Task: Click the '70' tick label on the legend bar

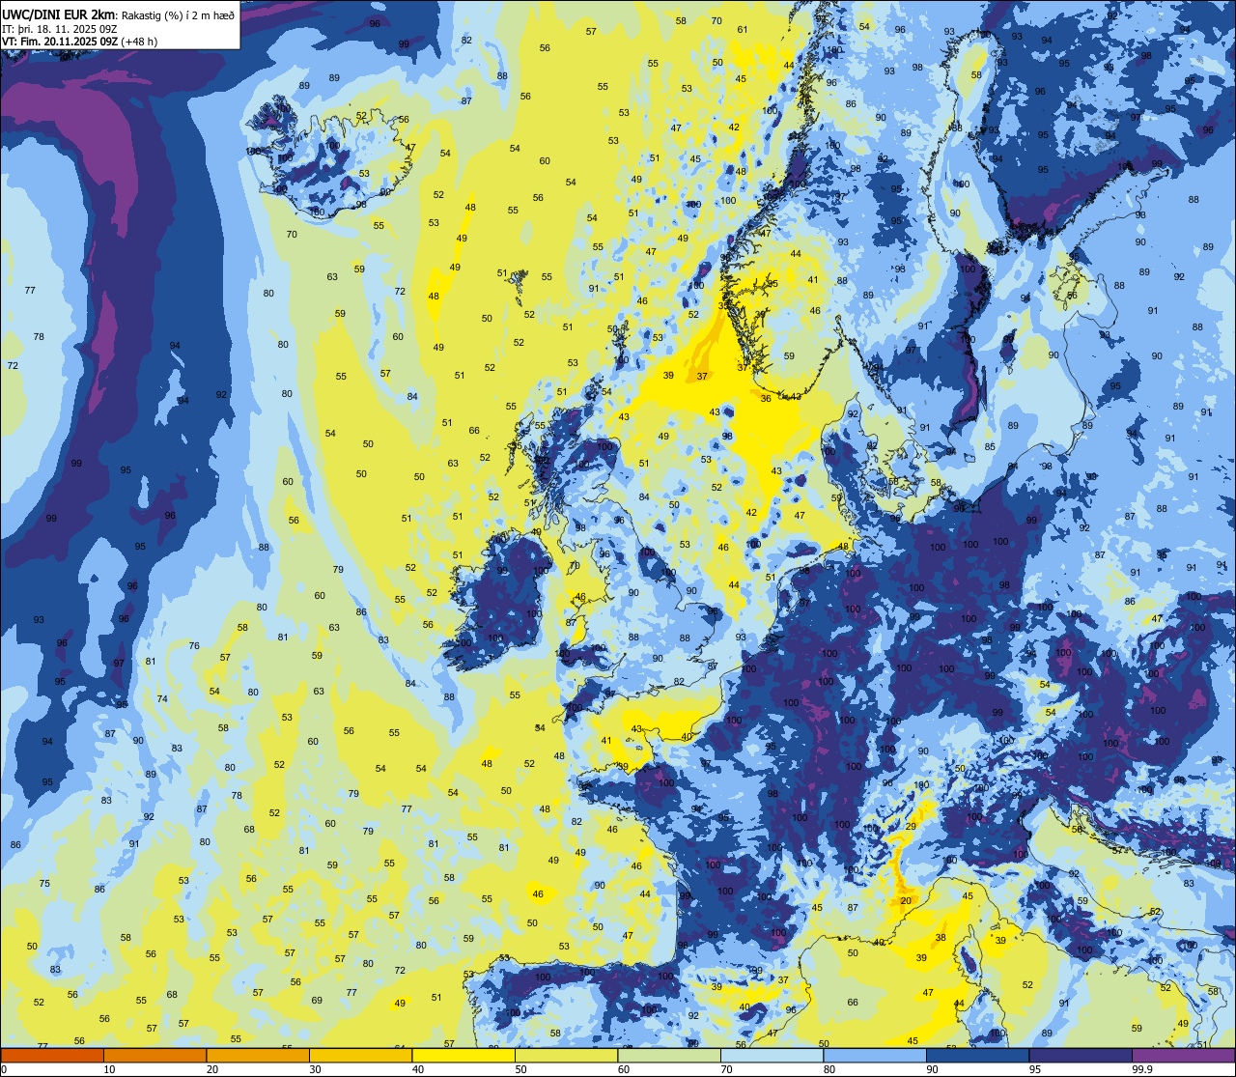Action: coord(727,1069)
